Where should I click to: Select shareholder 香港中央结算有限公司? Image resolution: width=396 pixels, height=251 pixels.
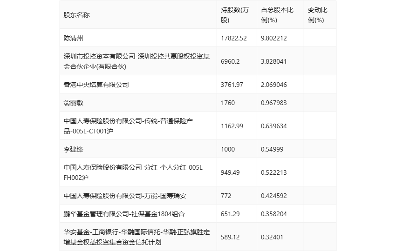[x=96, y=85]
